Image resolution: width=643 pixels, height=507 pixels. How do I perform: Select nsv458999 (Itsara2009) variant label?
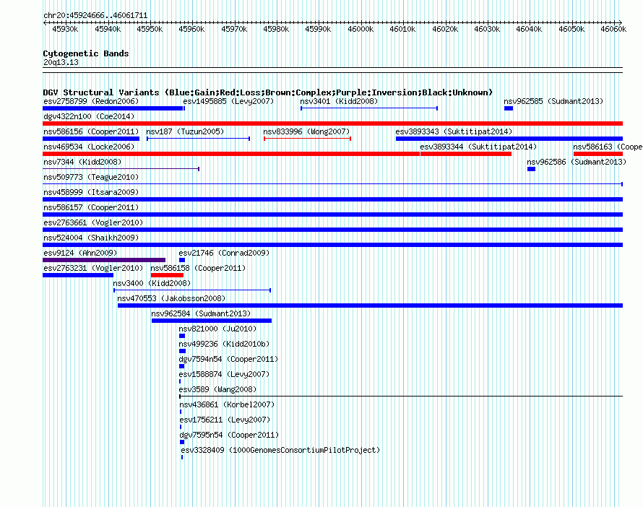click(x=91, y=192)
